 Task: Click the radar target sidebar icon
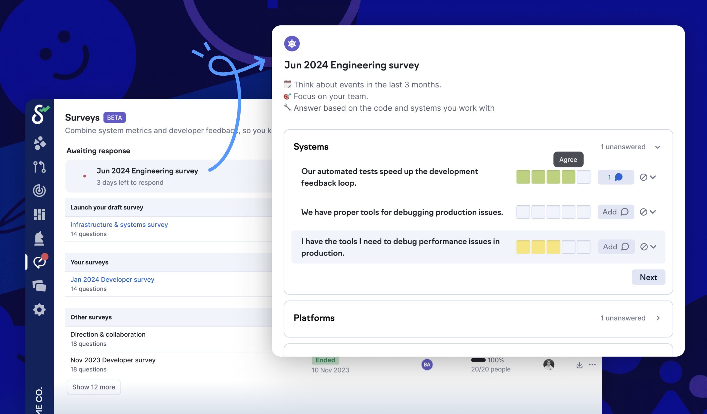click(39, 191)
